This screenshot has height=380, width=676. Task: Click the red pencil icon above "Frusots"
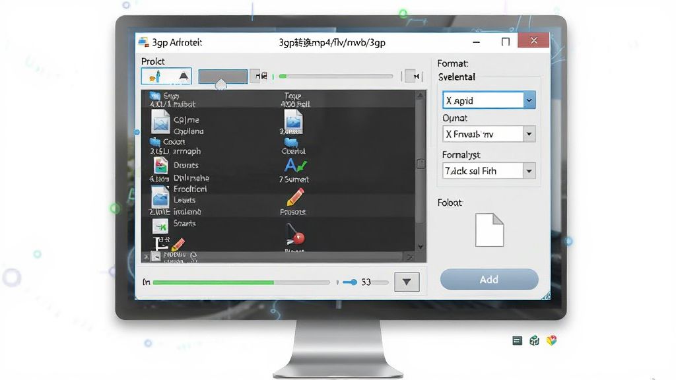pyautogui.click(x=295, y=197)
